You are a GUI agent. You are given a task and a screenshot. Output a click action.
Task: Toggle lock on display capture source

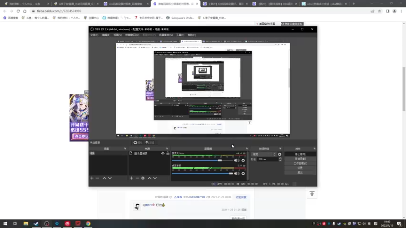(168, 154)
